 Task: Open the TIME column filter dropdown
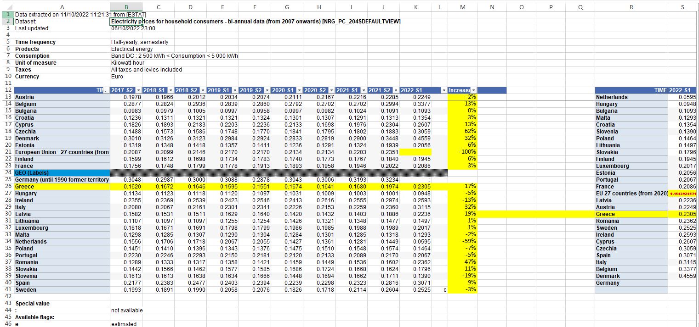click(106, 90)
